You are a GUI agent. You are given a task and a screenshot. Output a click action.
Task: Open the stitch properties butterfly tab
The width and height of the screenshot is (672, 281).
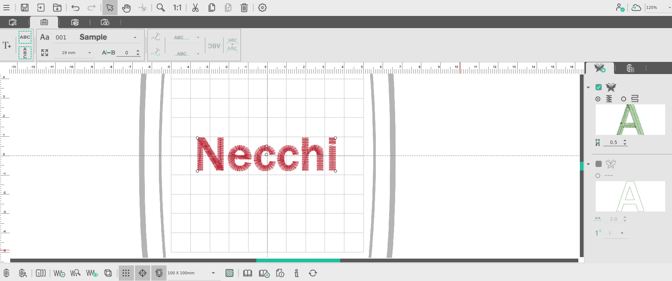(600, 68)
